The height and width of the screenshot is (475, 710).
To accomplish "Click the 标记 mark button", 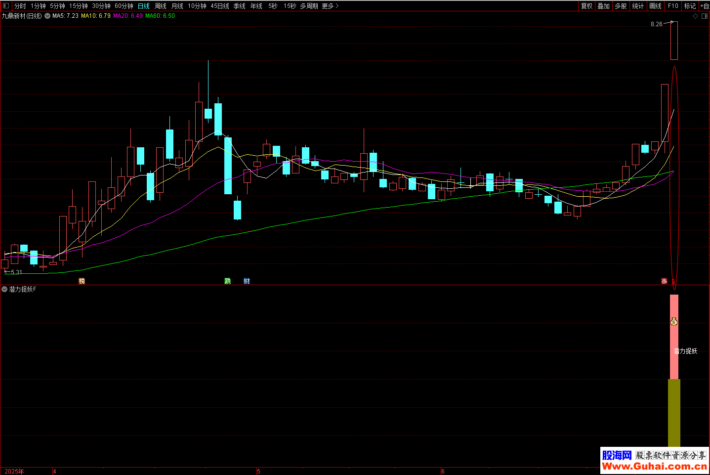I will [x=690, y=6].
